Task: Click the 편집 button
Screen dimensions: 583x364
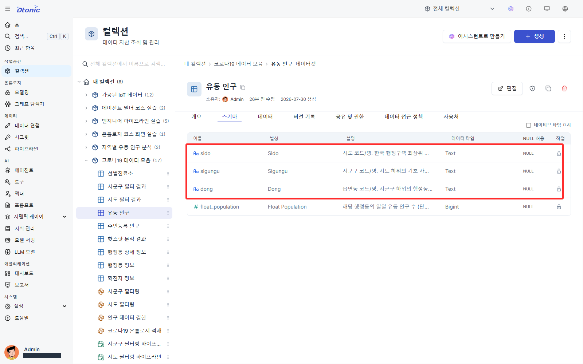Action: click(x=507, y=88)
